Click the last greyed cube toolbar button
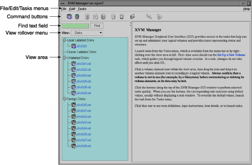252x165 pixels. point(159,16)
